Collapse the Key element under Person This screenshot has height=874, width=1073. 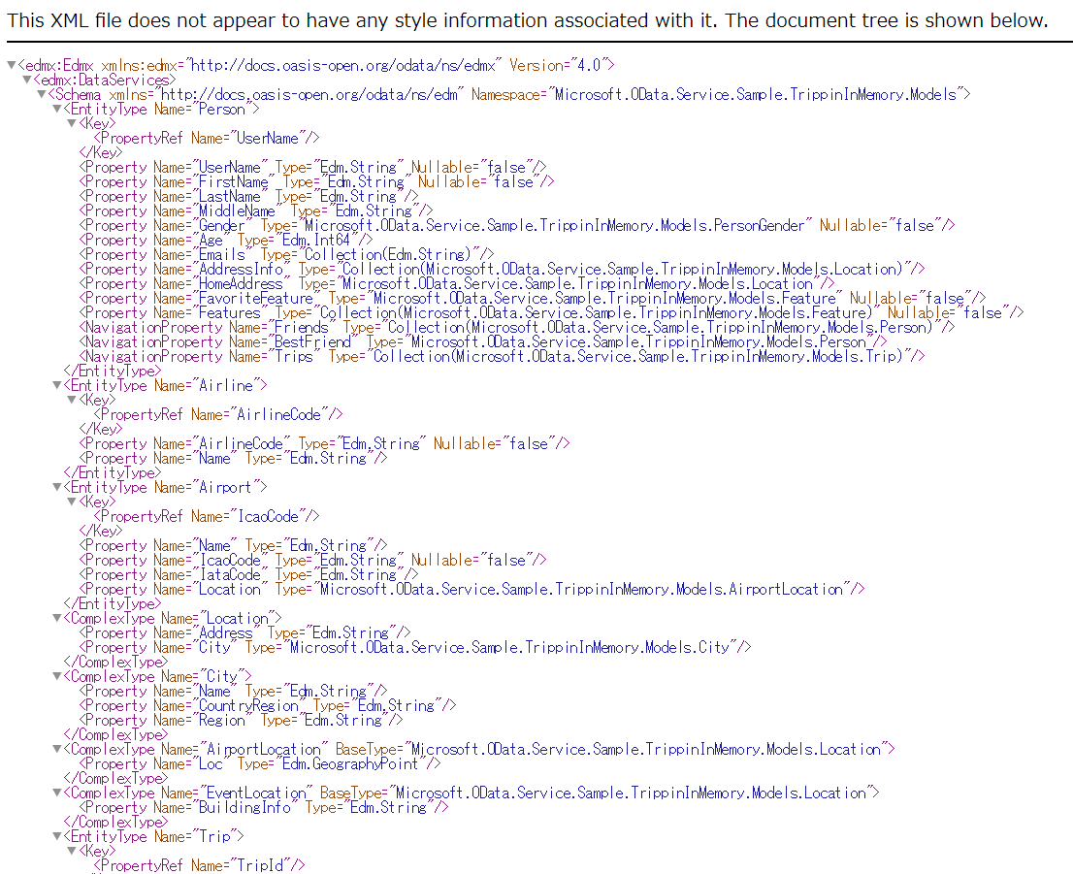coord(72,123)
